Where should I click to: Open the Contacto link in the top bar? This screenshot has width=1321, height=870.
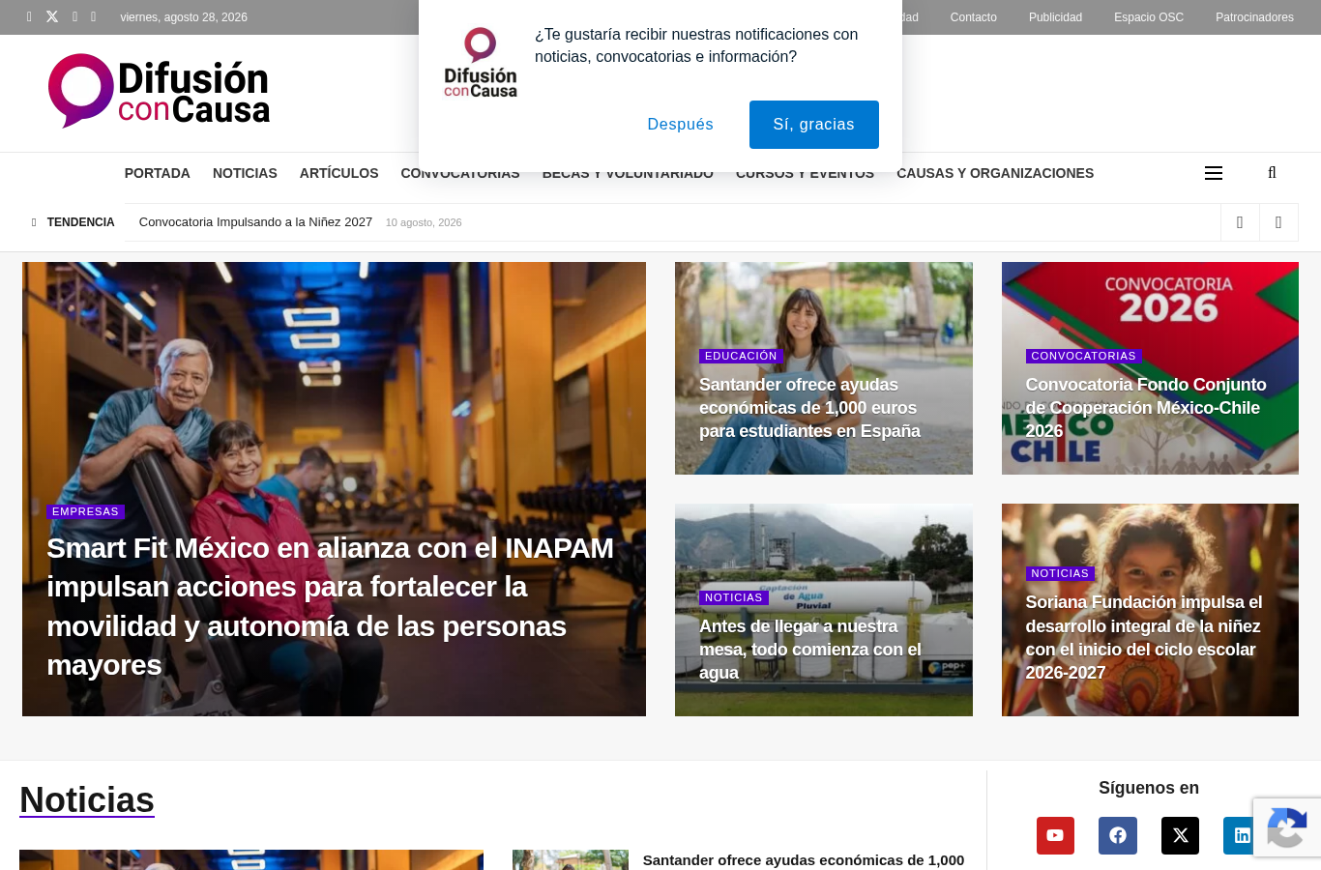tap(973, 17)
